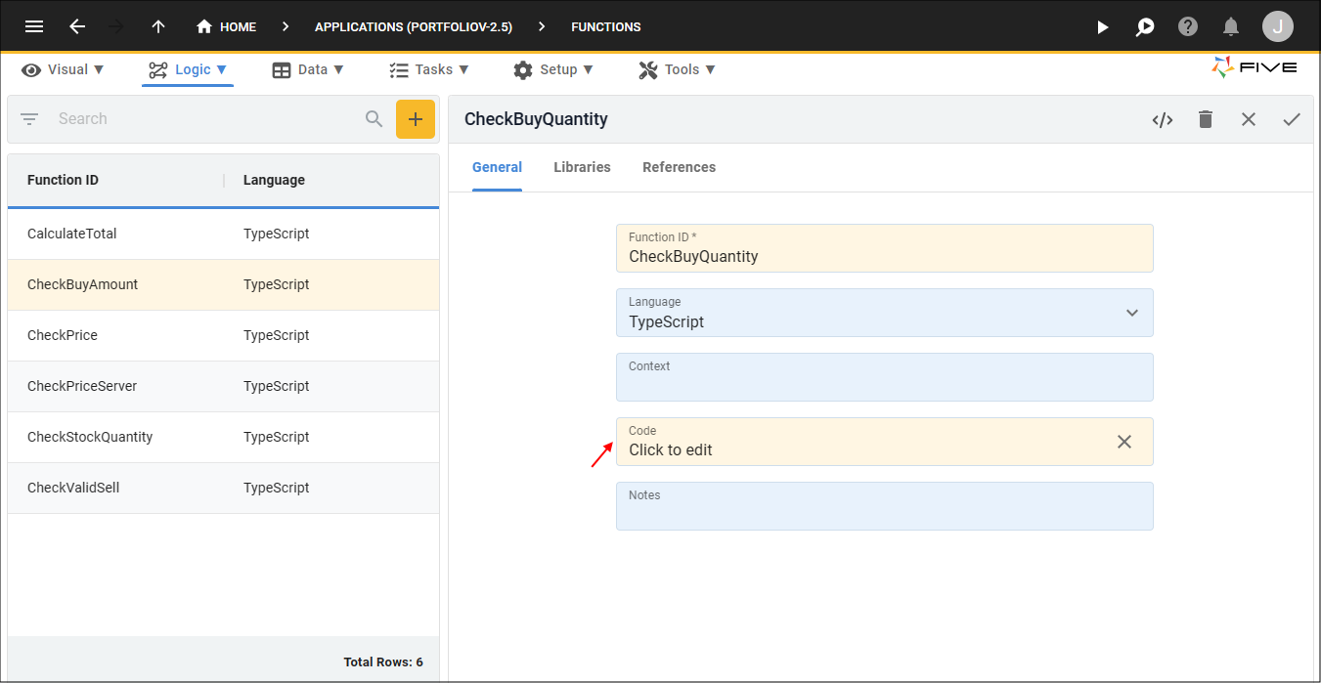Click the filter list icon
1321x683 pixels.
coord(29,119)
